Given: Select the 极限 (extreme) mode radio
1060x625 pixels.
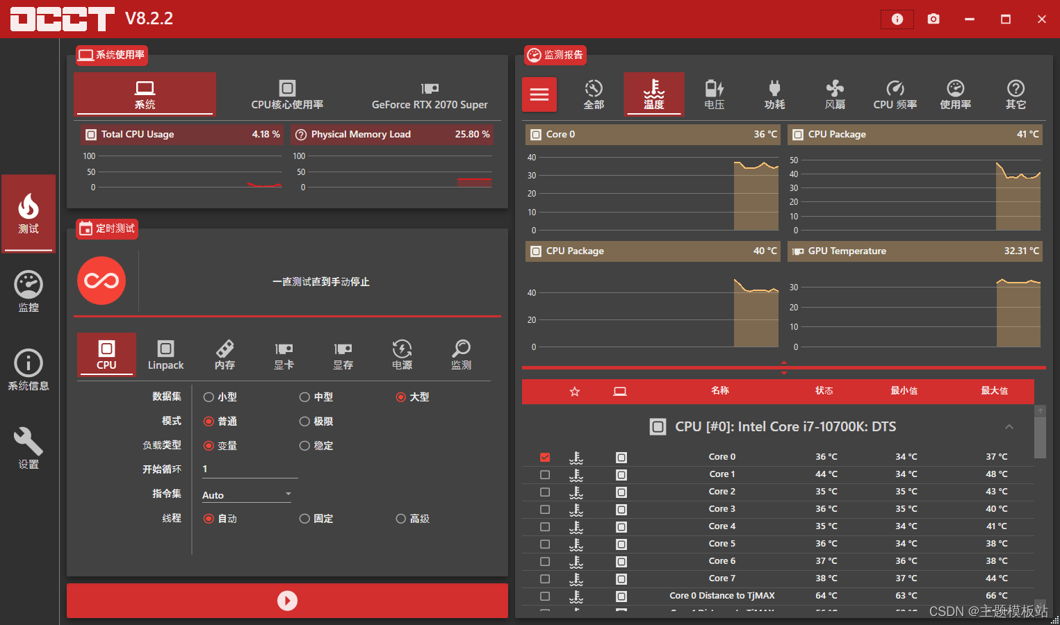Looking at the screenshot, I should [304, 422].
